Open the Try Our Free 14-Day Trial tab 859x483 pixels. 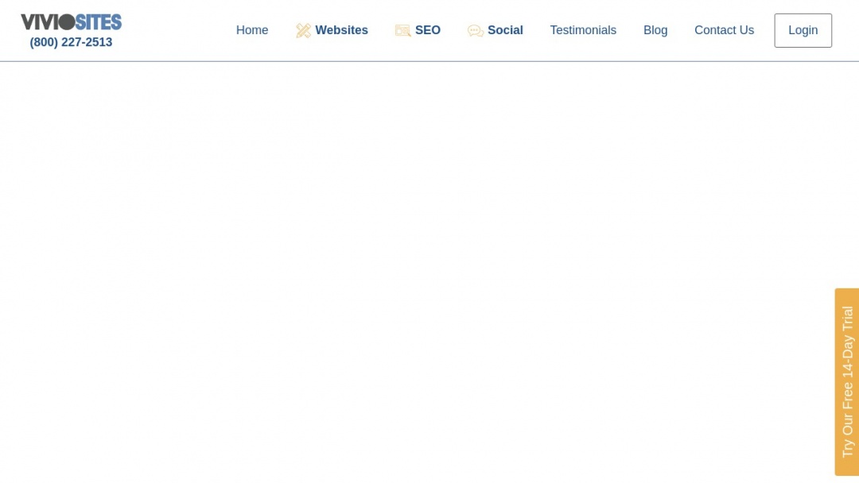(845, 381)
